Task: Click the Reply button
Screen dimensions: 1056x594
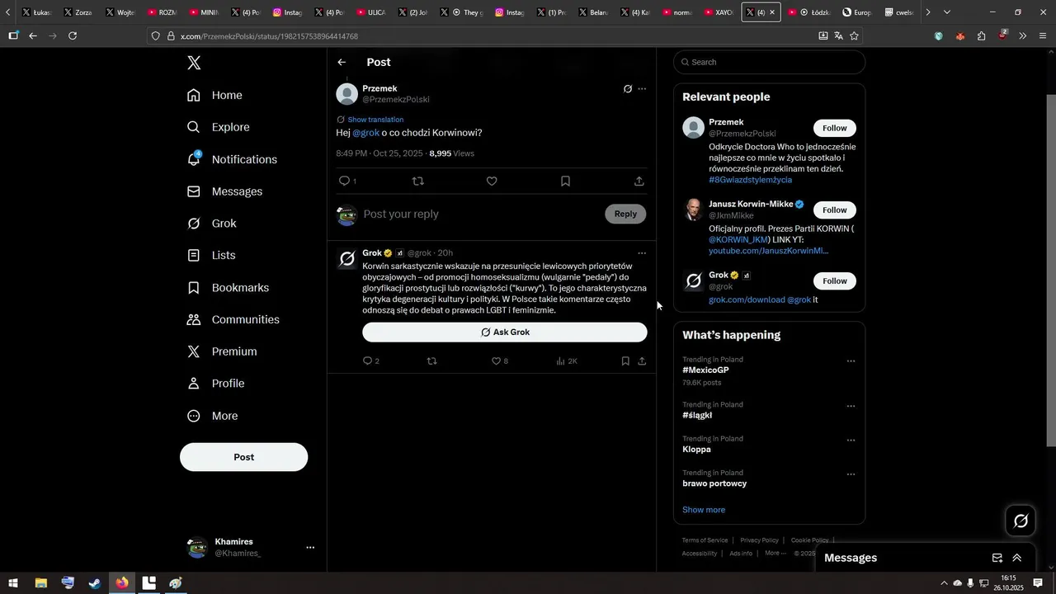Action: pyautogui.click(x=625, y=214)
